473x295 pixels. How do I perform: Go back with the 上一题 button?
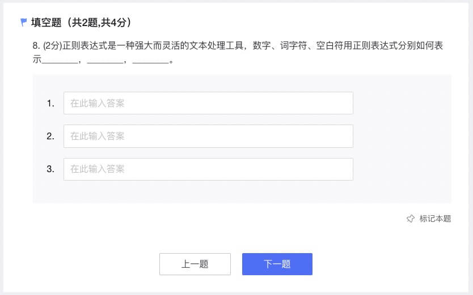[x=195, y=264]
